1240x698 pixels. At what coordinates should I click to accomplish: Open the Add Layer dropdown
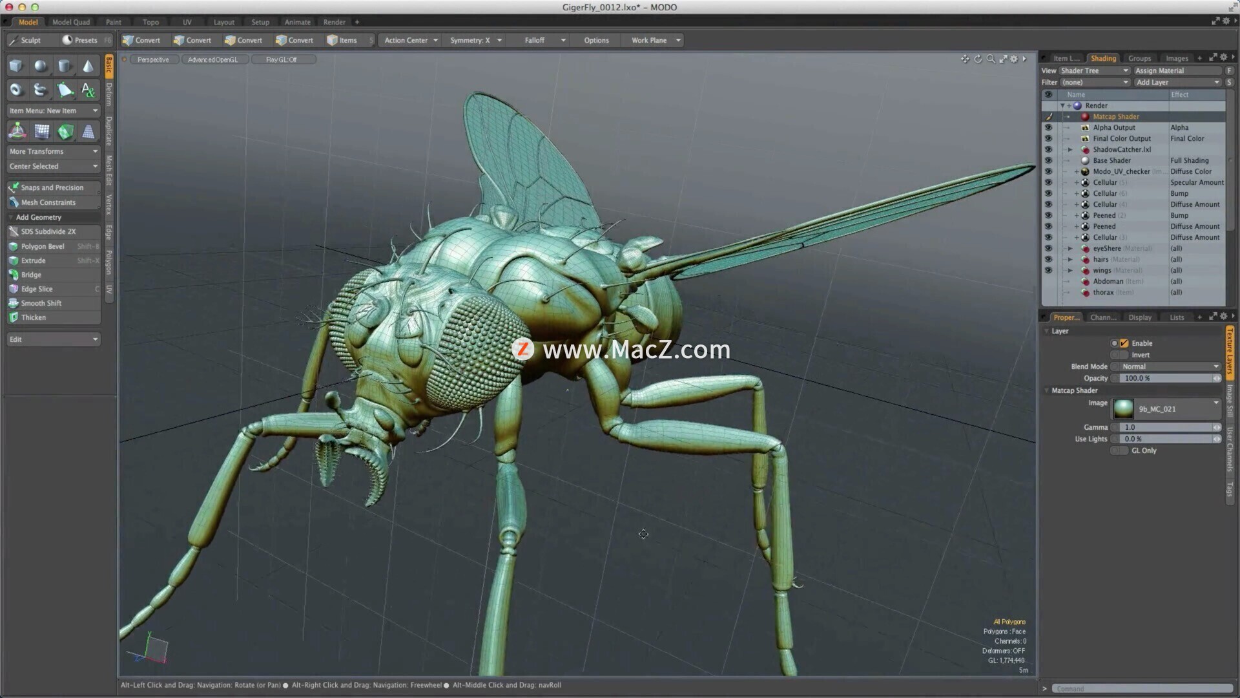[x=1178, y=82]
